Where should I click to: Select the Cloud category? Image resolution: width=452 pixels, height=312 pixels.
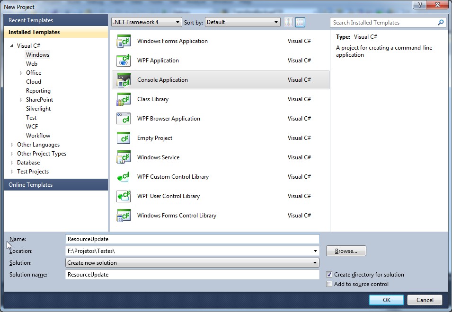point(34,82)
